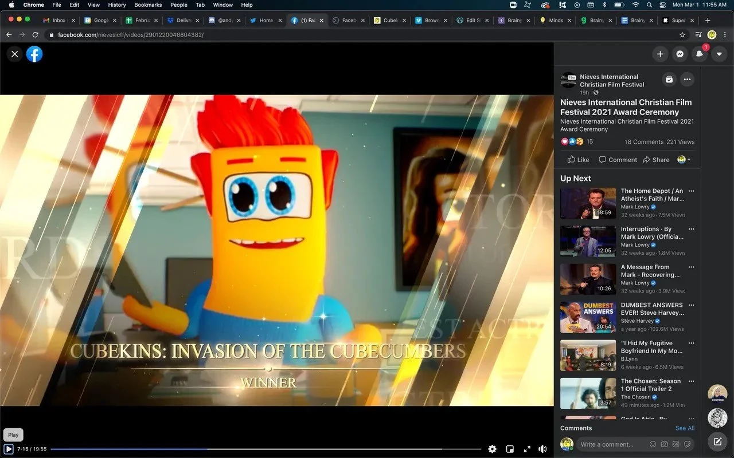Screen dimensions: 734x458
Task: Play Interruptions by Mark Lowry thumbnail
Action: click(588, 241)
